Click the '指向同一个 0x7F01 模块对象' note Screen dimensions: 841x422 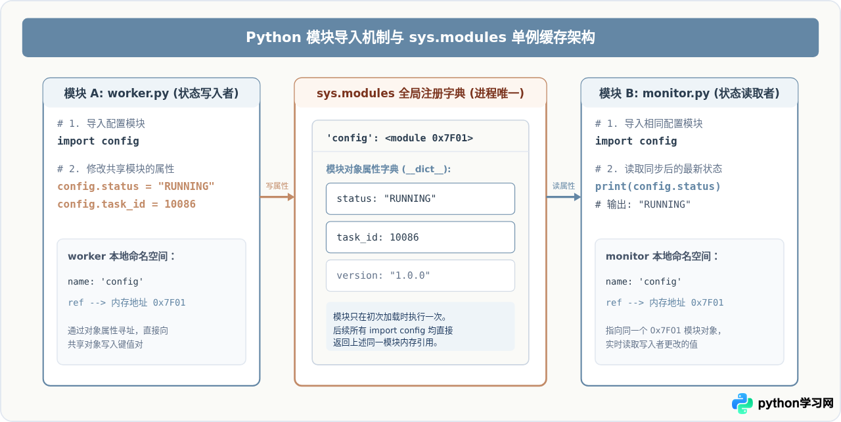point(664,331)
